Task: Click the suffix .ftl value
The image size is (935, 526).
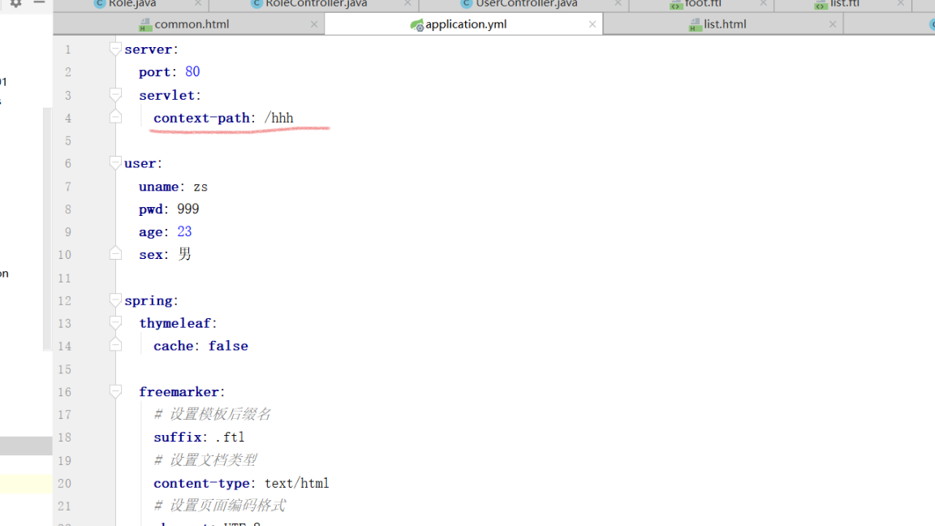Action: [x=230, y=438]
